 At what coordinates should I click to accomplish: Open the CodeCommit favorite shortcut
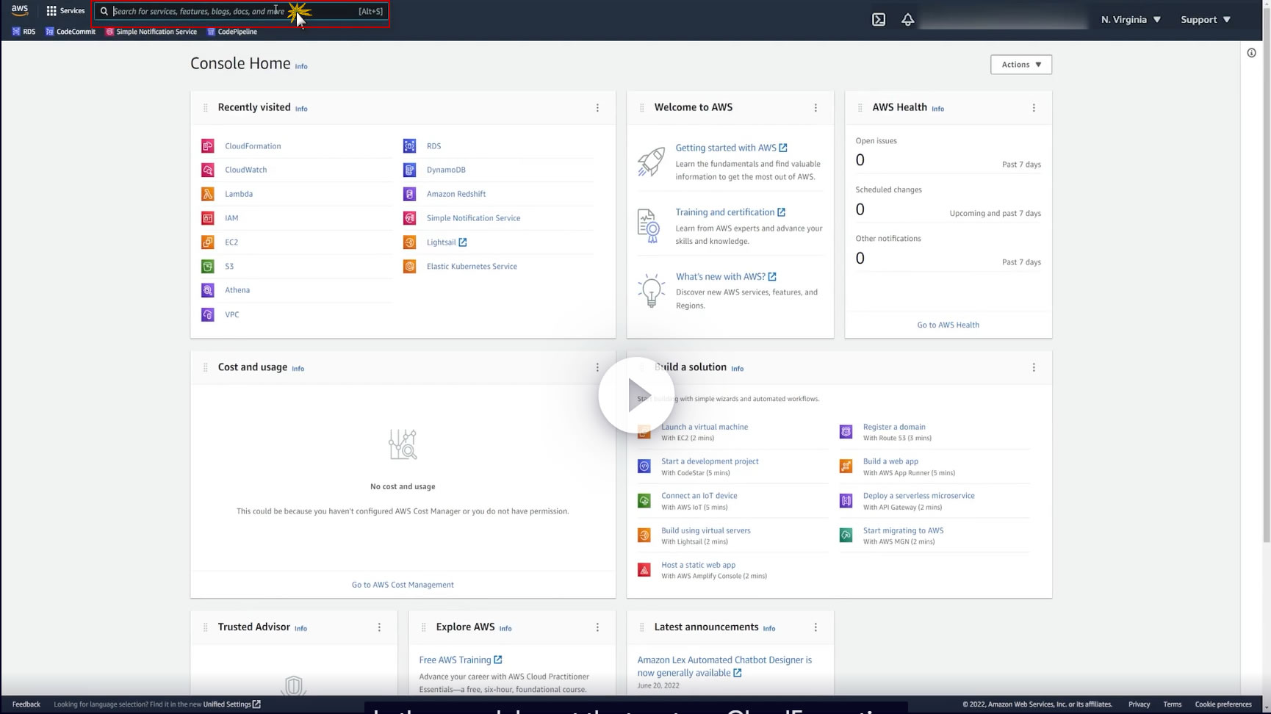tap(71, 32)
